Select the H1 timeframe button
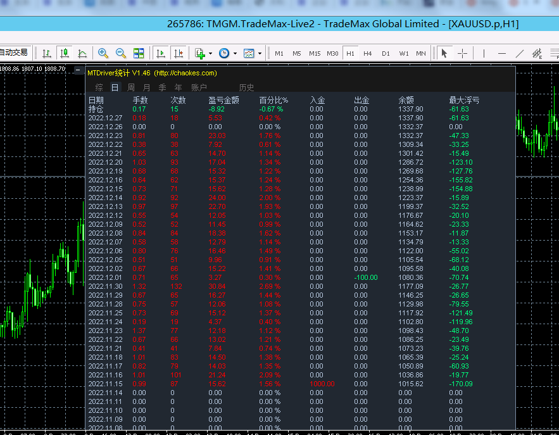The width and height of the screenshot is (559, 435). [351, 53]
